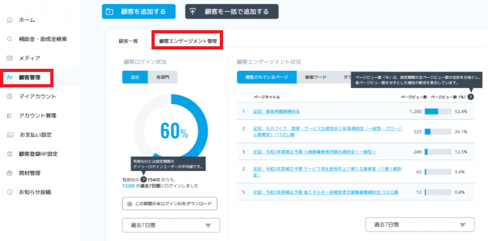488x241 pixels.
Task: Click the マイアカウント person icon
Action: [9, 96]
